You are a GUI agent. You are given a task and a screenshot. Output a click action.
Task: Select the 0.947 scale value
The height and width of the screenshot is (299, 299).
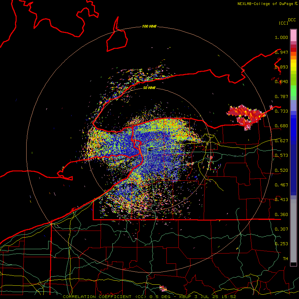click(281, 52)
